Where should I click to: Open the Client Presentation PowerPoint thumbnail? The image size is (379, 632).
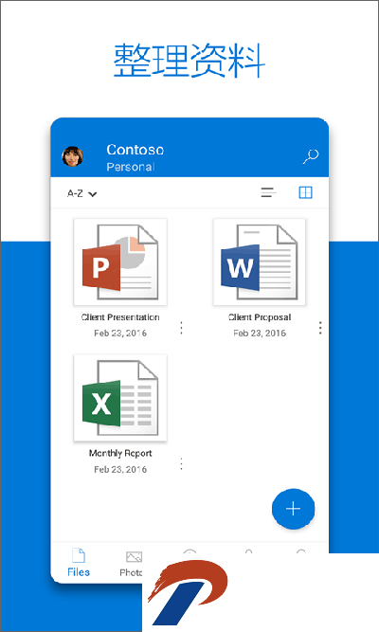(x=120, y=262)
